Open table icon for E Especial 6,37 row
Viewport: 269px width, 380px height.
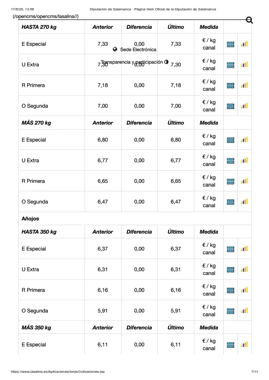[231, 249]
